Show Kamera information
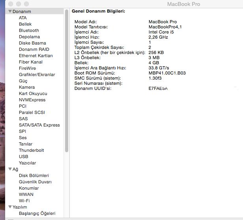The height and width of the screenshot is (220, 243). (27, 87)
